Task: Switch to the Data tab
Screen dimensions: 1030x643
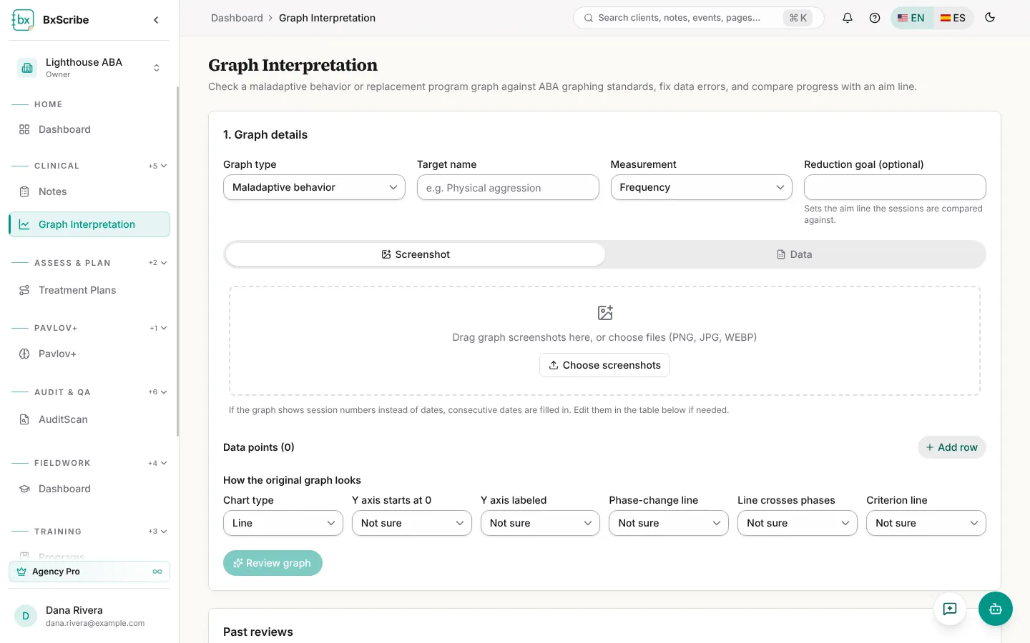Action: click(x=795, y=254)
